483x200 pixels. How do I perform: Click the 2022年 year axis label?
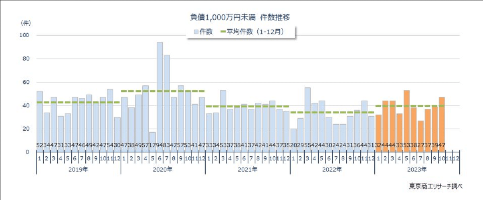click(x=332, y=170)
